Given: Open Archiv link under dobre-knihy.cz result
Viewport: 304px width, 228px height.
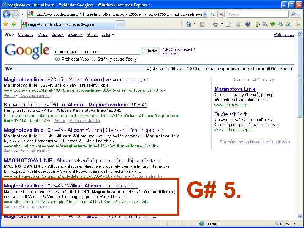Looking at the screenshot, I should coord(9,95).
